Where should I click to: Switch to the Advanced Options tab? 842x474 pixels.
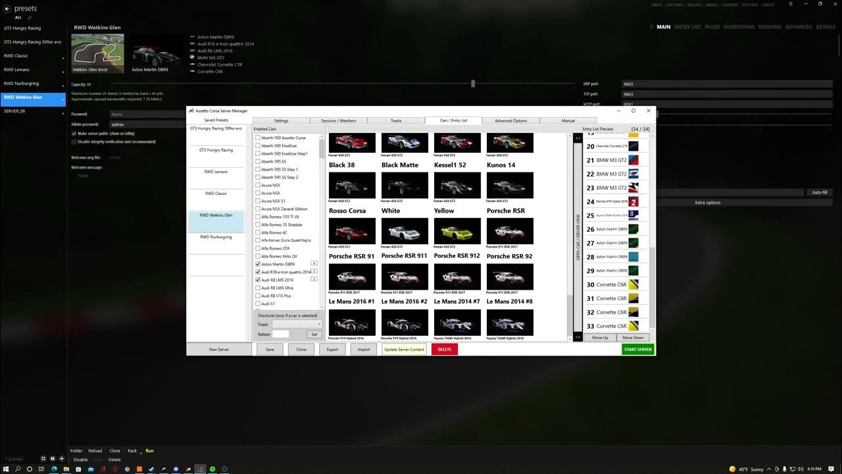point(511,120)
